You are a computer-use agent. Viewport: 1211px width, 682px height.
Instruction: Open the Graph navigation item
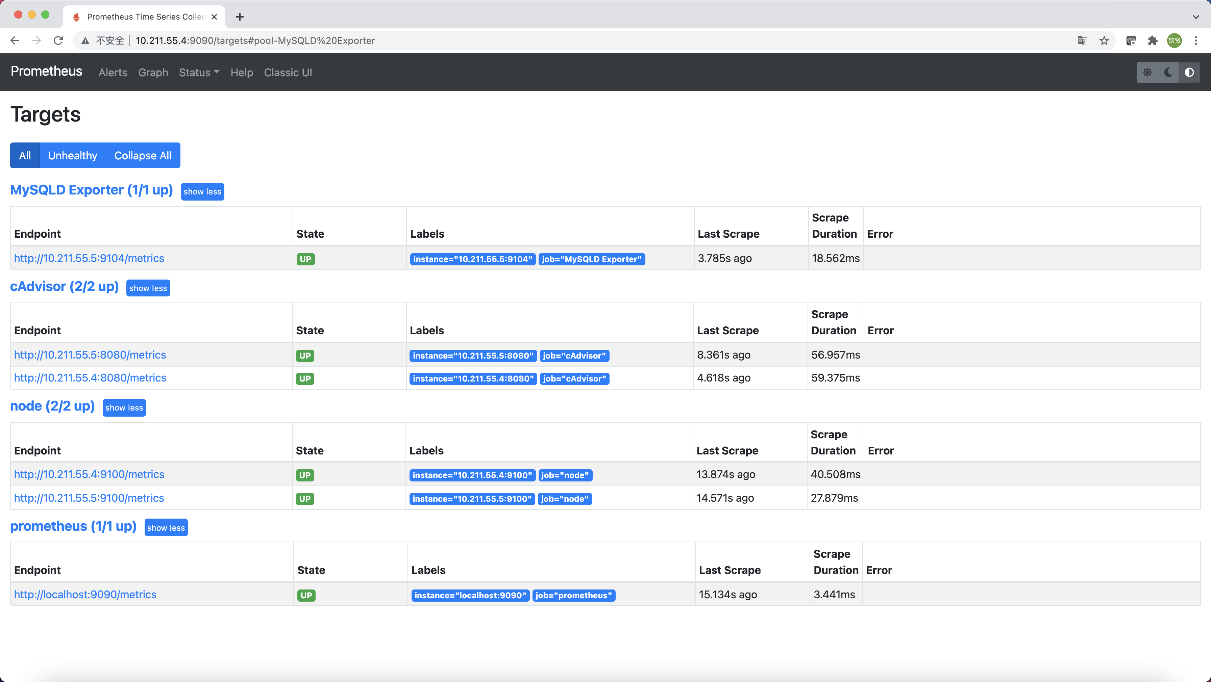click(x=153, y=72)
